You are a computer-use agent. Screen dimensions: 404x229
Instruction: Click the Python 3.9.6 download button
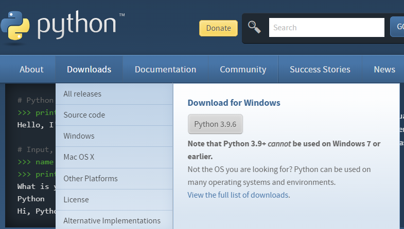[x=216, y=124]
